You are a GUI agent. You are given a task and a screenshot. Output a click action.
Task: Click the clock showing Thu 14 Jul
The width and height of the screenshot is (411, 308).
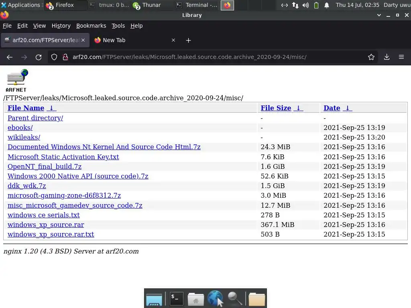(357, 5)
